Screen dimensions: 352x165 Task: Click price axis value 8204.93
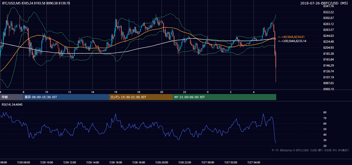pyautogui.click(x=328, y=48)
